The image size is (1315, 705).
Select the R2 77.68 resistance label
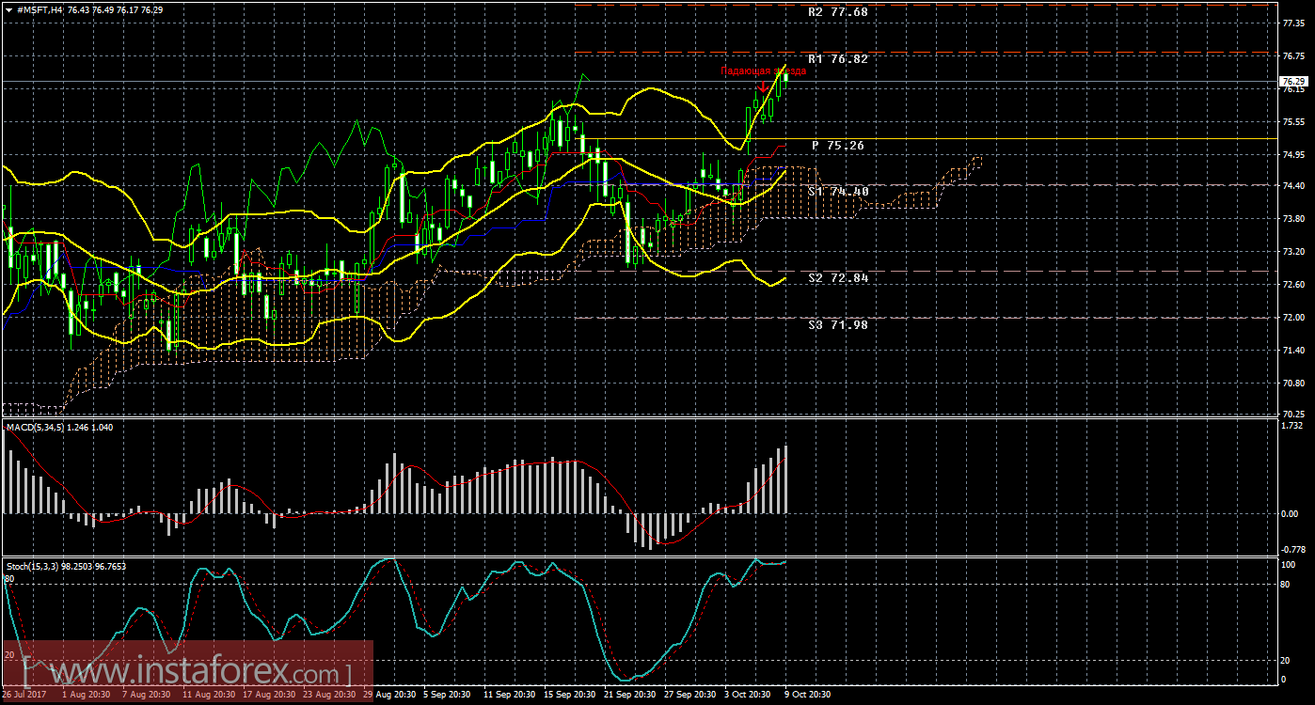[x=837, y=13]
